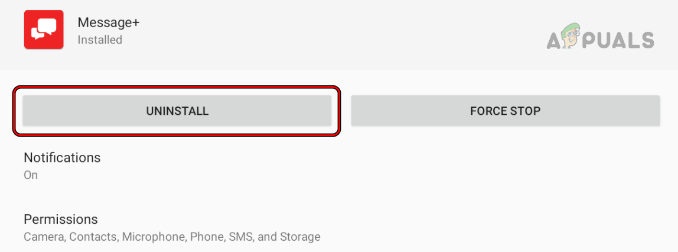Open the Permissions setting
The width and height of the screenshot is (678, 252).
(60, 219)
